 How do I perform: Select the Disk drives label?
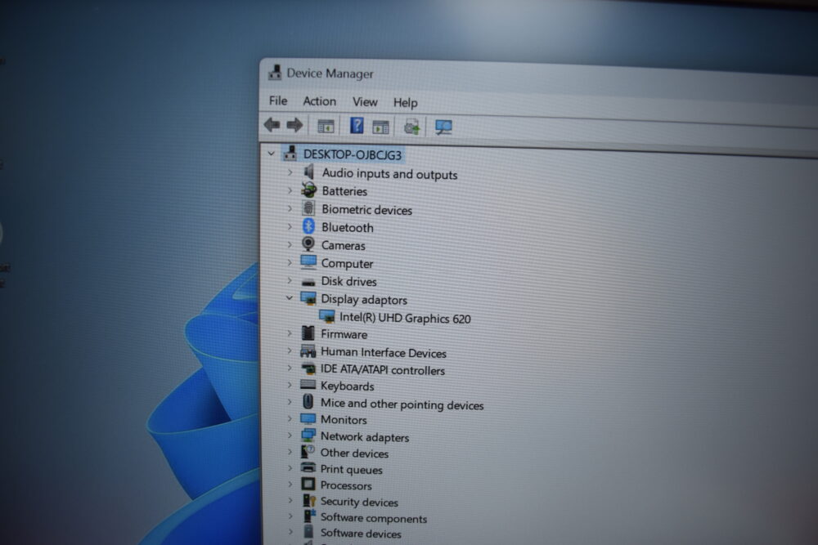tap(348, 281)
